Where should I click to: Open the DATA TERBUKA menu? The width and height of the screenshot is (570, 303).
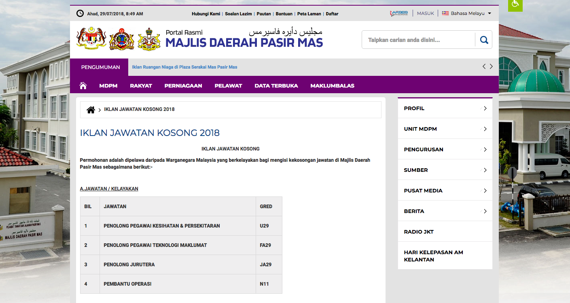tap(276, 86)
